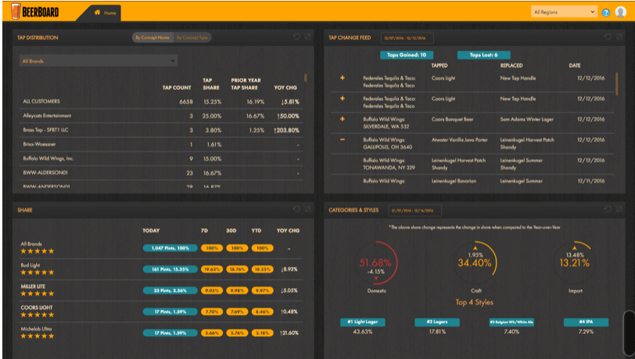This screenshot has height=359, width=635.
Task: Click Miller Lite 30D share 9.98%
Action: click(237, 290)
